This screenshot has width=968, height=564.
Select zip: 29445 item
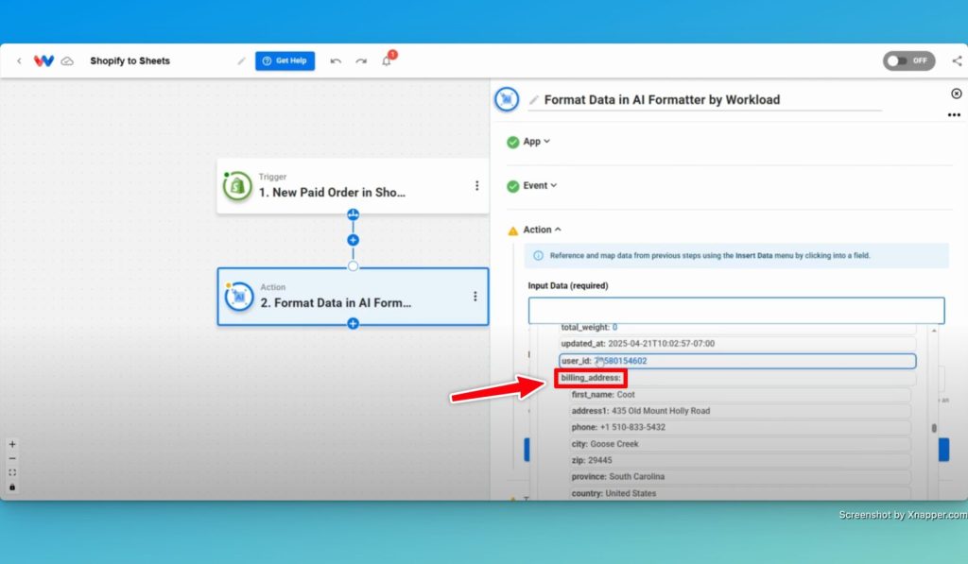tap(740, 460)
